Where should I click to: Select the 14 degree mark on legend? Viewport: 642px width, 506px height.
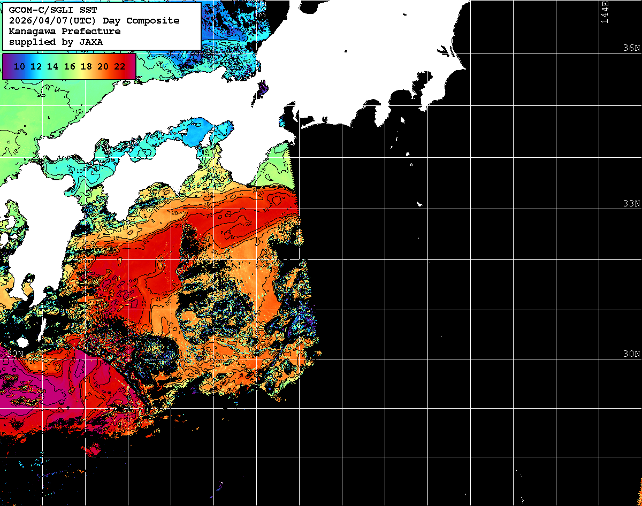52,66
